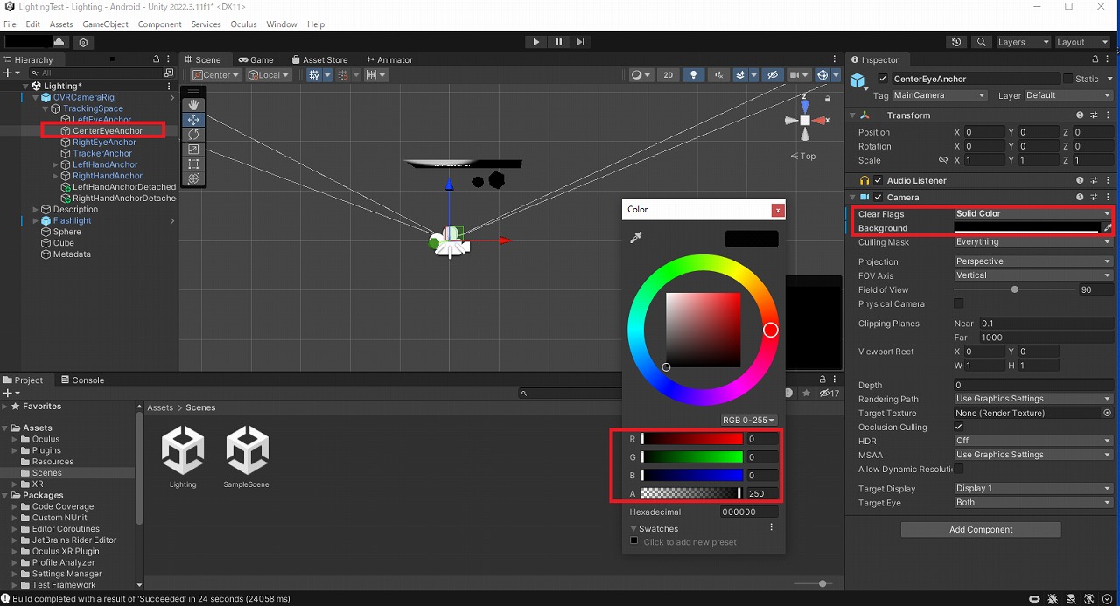Open the Component menu
The width and height of the screenshot is (1120, 606).
(x=160, y=24)
